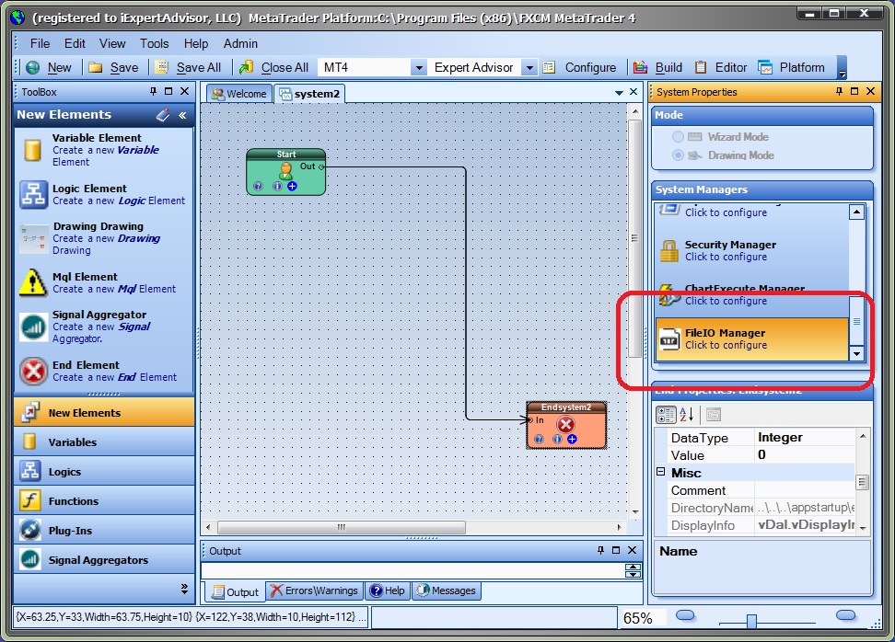895x642 pixels.
Task: Open the Editor clipboard icon
Action: 701,67
